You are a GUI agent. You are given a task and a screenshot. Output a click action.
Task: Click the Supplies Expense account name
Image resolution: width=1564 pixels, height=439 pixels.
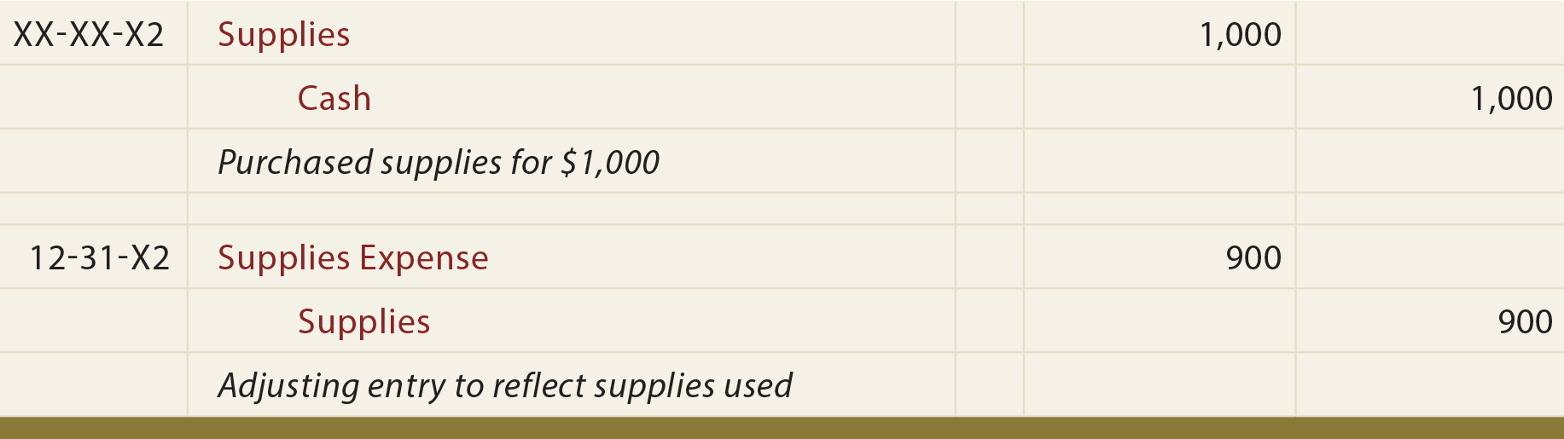pyautogui.click(x=353, y=258)
